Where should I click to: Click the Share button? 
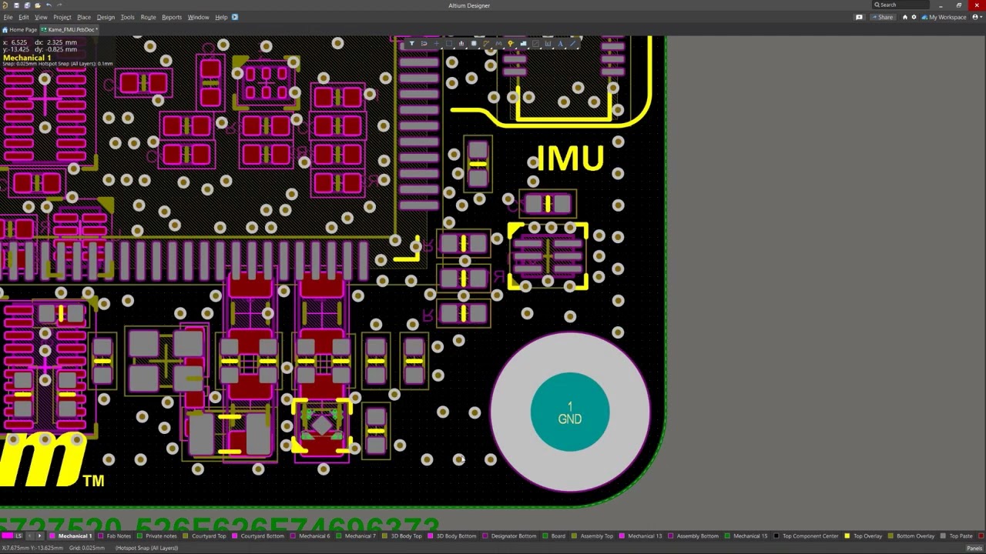click(x=883, y=17)
